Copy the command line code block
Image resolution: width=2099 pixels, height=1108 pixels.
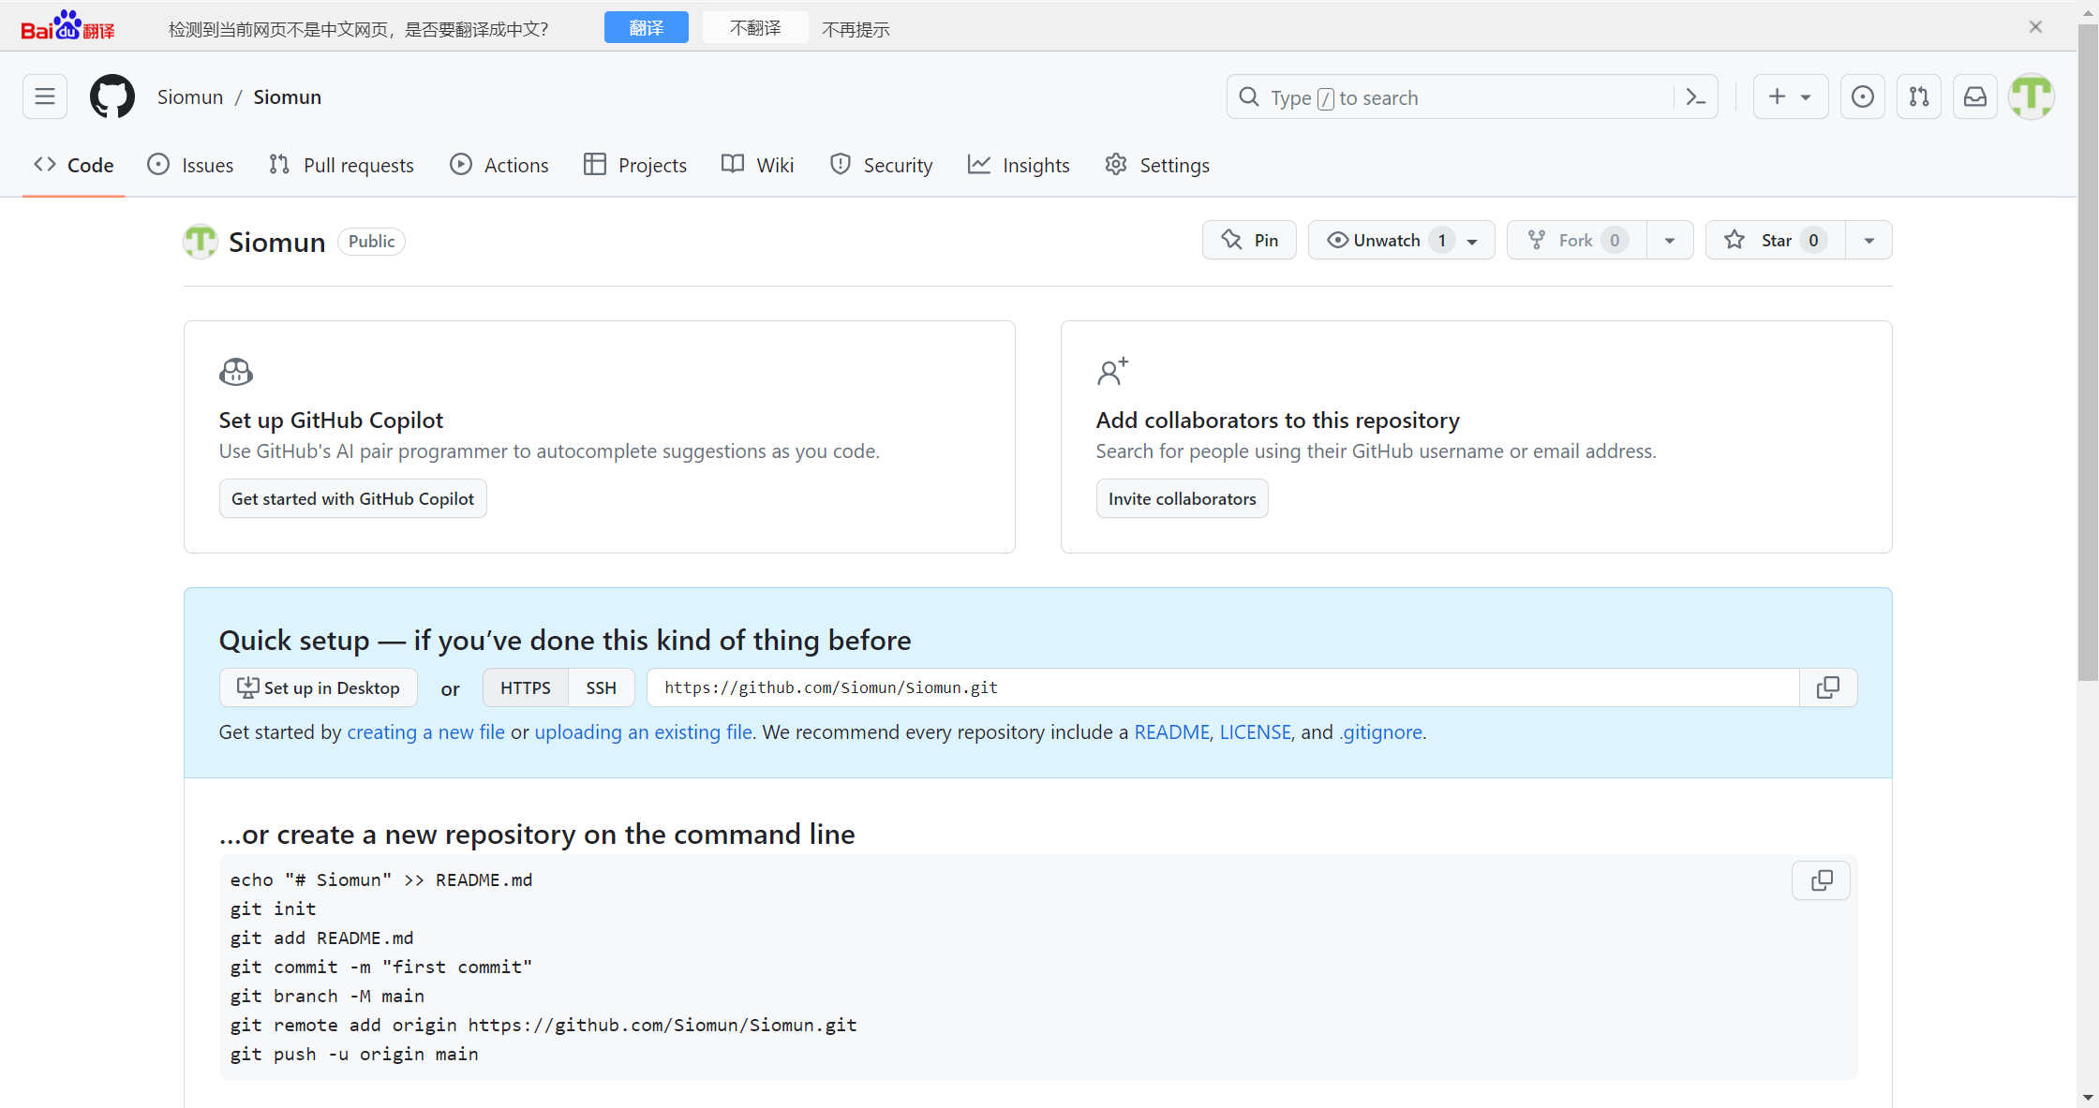coord(1822,880)
